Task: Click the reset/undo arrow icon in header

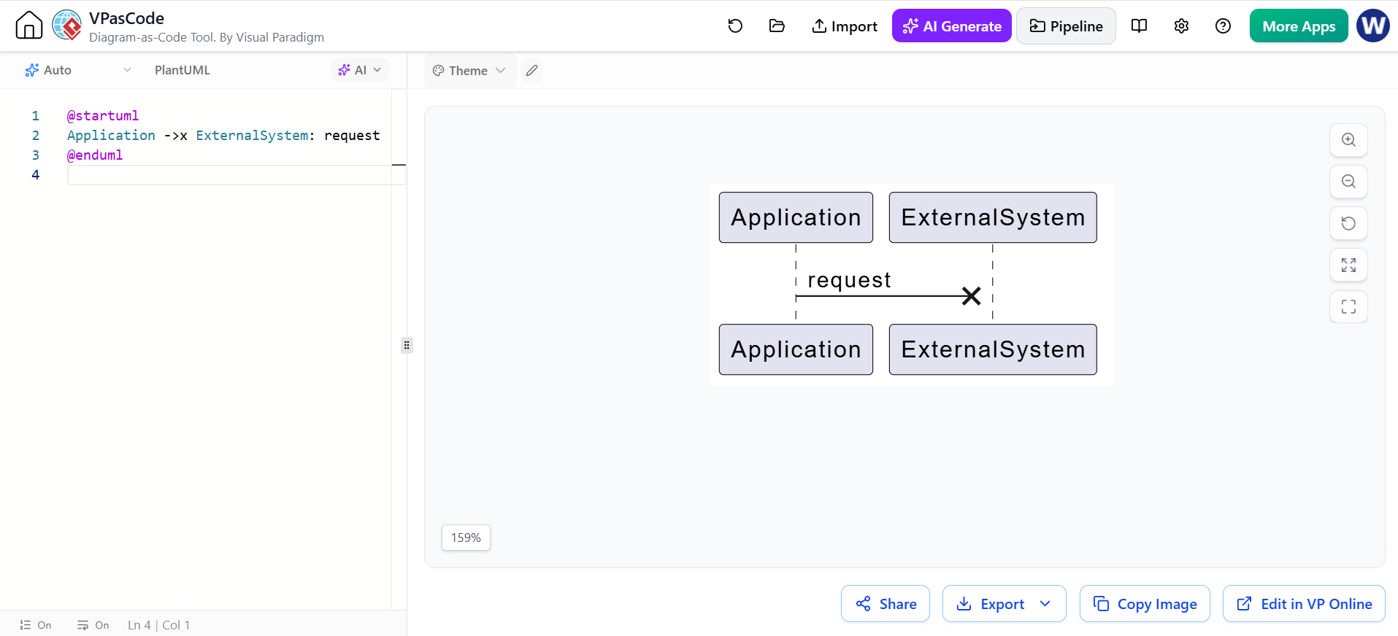Action: pos(735,26)
